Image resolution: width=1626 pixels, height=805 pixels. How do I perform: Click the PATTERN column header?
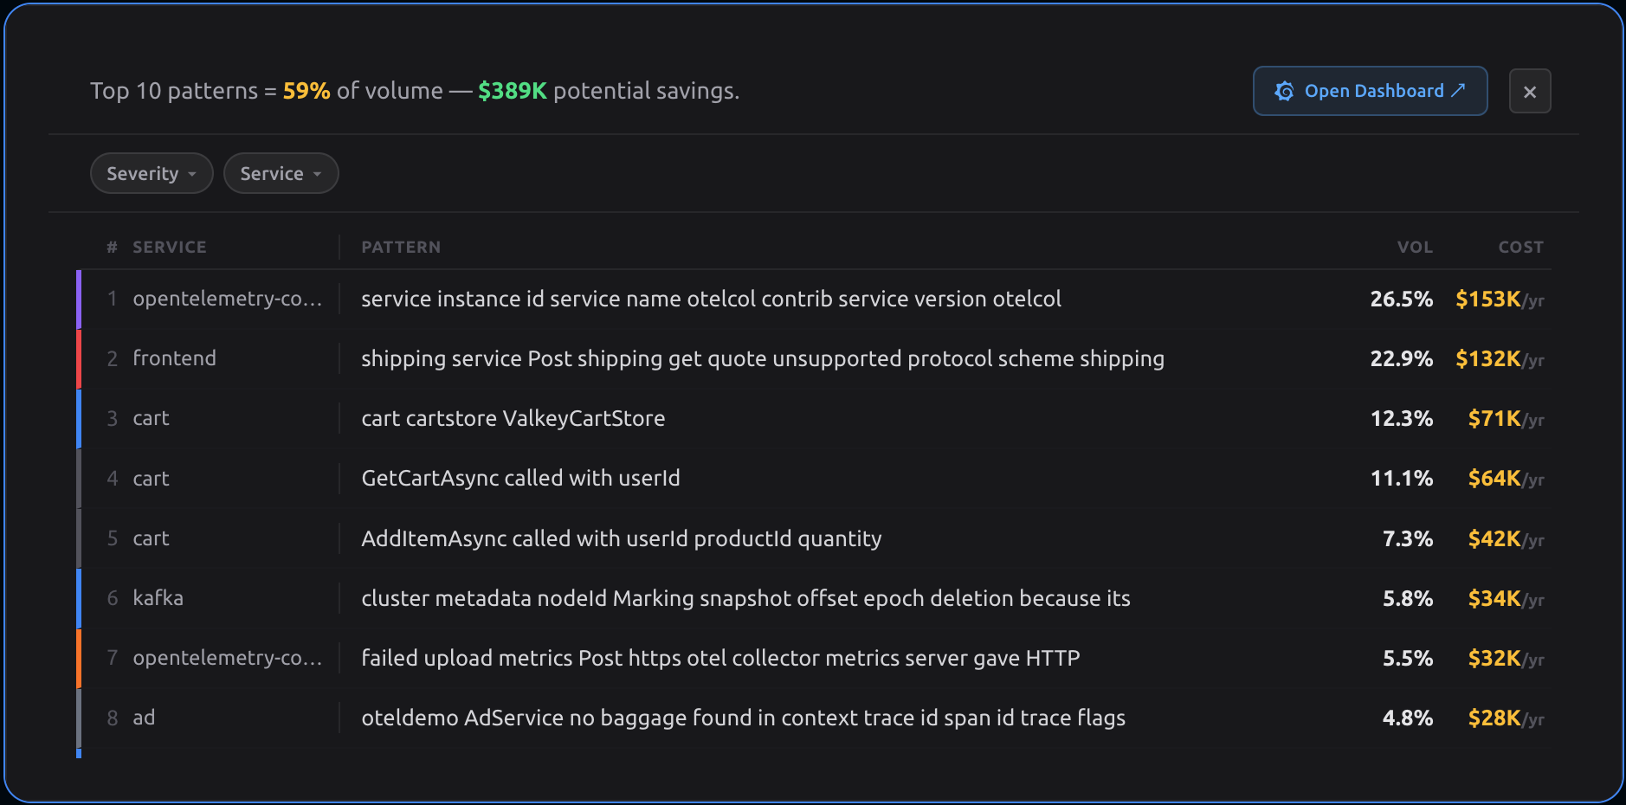(x=401, y=247)
